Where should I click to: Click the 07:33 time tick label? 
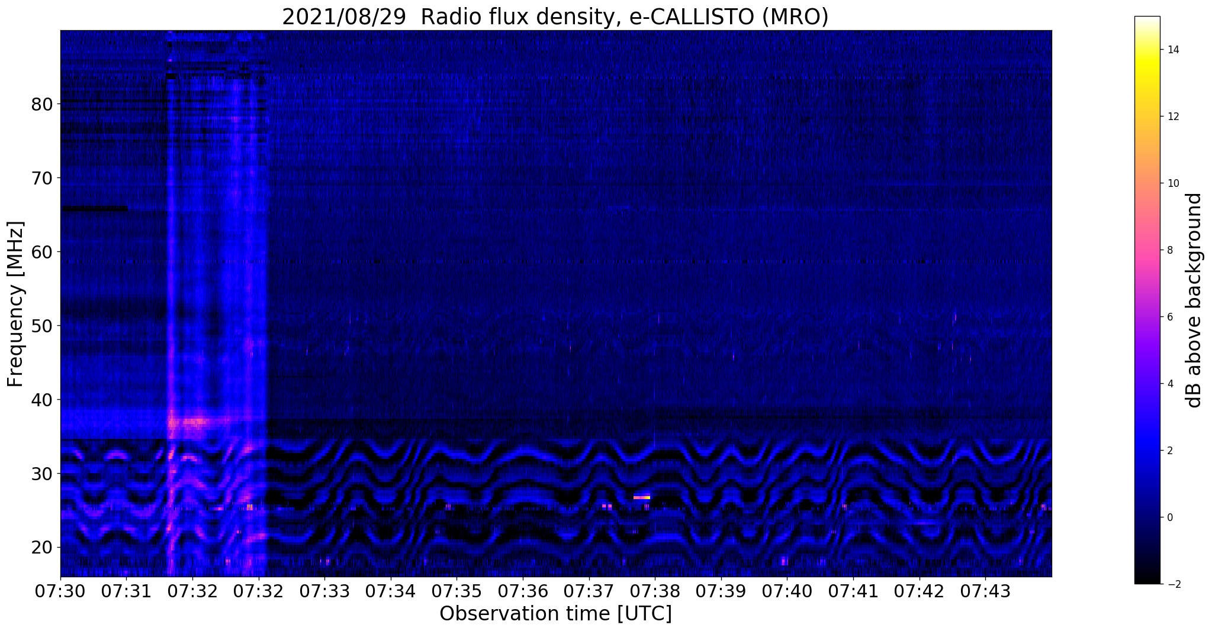click(x=324, y=591)
